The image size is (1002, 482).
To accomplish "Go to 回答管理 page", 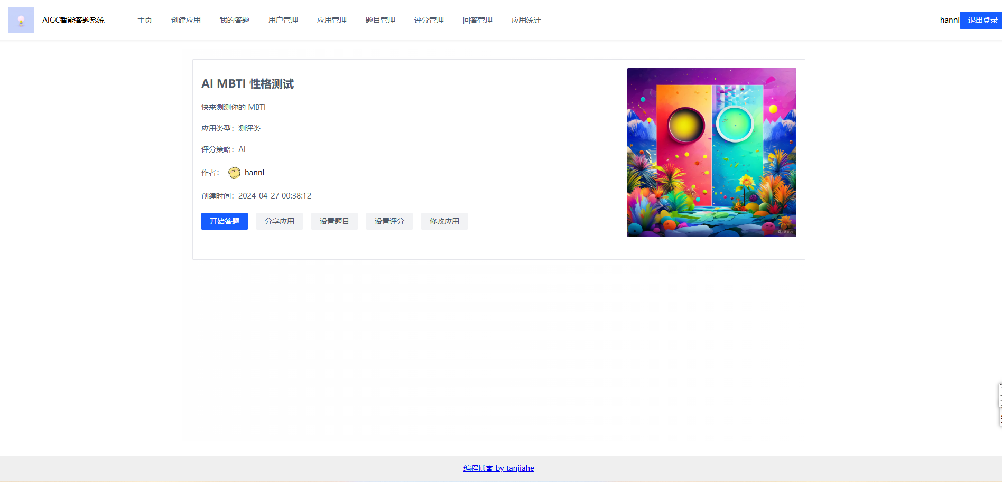I will click(478, 20).
